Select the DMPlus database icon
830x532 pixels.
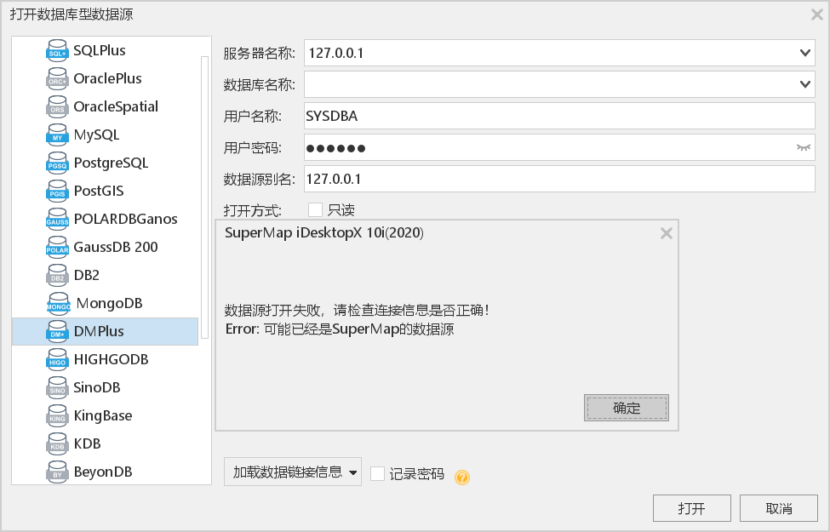point(57,331)
